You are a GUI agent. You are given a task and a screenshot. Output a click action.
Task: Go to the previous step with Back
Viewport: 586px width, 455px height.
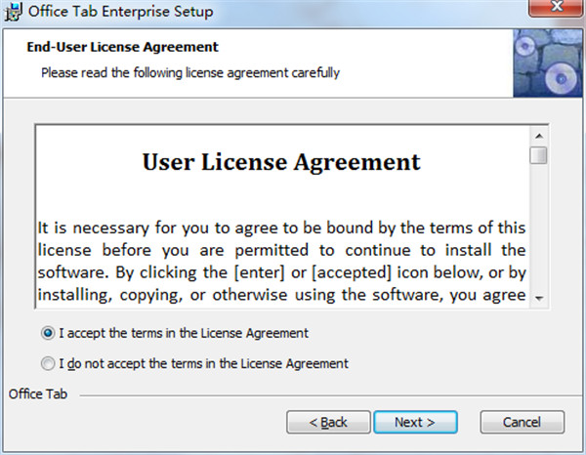click(327, 422)
